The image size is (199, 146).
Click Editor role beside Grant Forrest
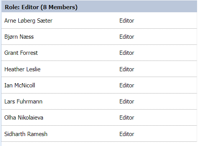[x=127, y=53]
